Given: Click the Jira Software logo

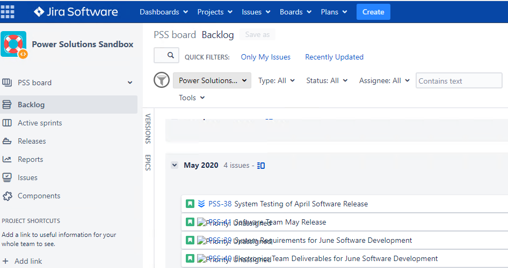Looking at the screenshot, I should click(76, 12).
